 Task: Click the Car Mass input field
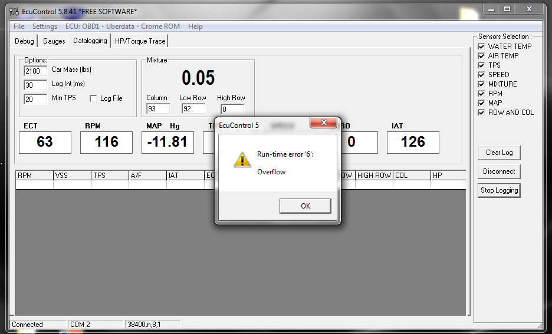(35, 71)
